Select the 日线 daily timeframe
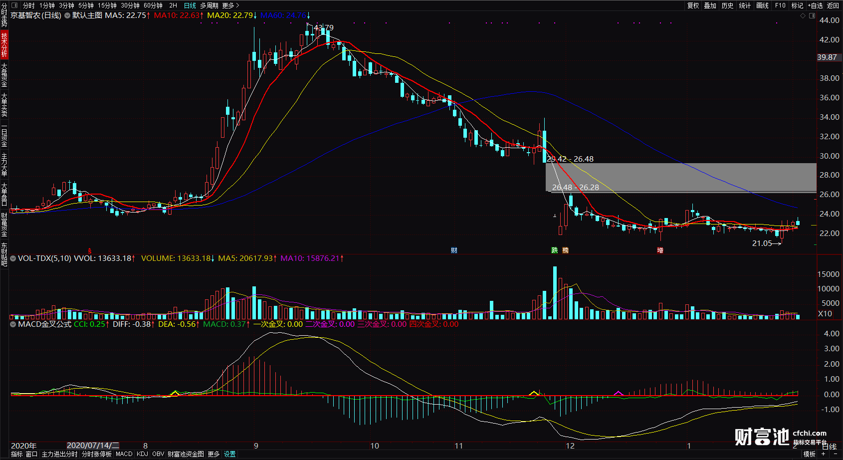Image resolution: width=843 pixels, height=460 pixels. pos(190,5)
